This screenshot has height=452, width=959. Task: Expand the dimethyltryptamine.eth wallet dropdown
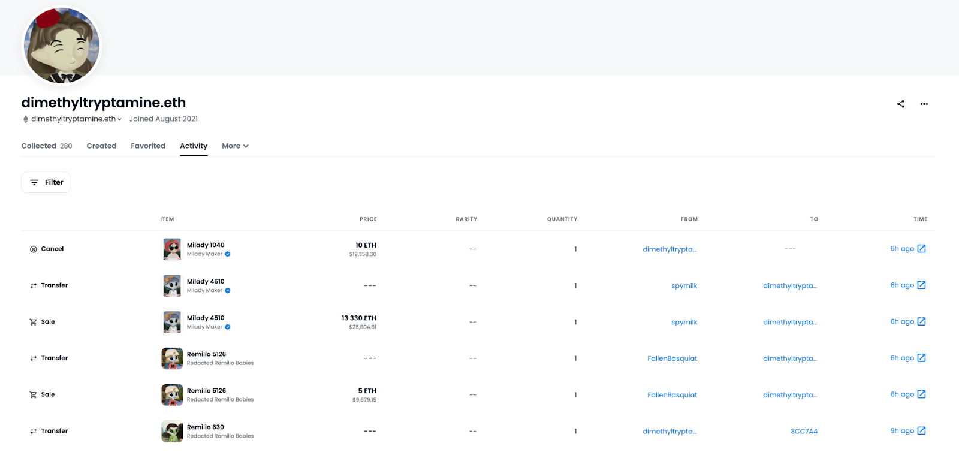tap(76, 119)
